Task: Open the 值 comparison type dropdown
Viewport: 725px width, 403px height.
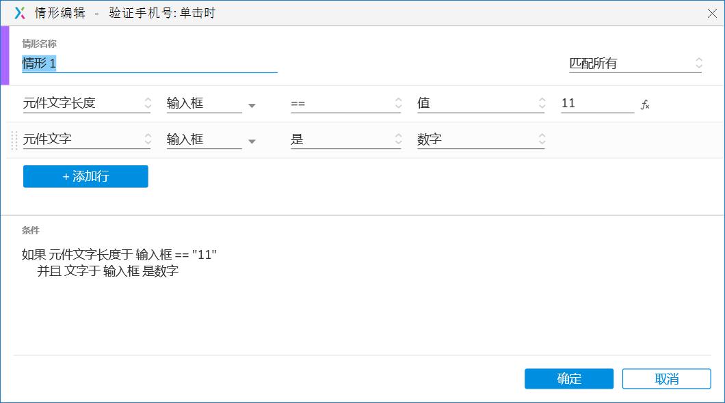Action: pos(482,103)
